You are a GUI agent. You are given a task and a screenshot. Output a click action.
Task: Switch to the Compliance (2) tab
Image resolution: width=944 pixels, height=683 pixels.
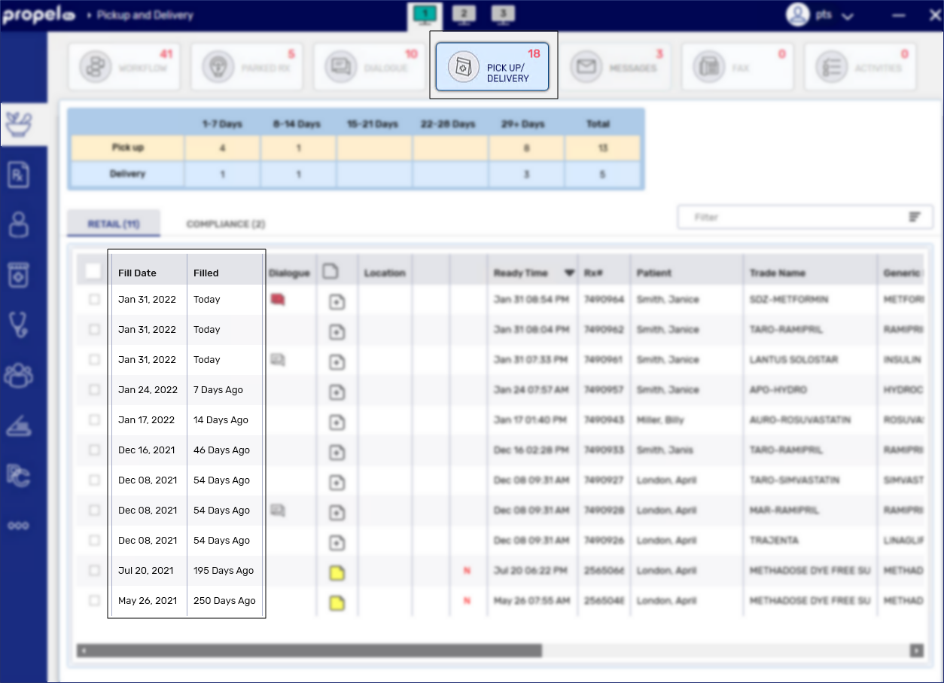pos(225,224)
